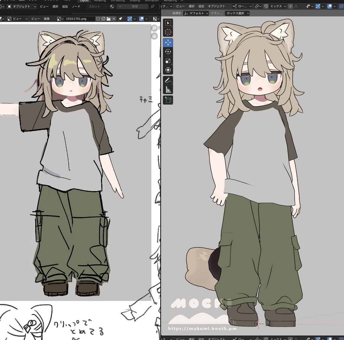Open the image browse dropdown beside 25021701.png
Viewport: 344px width, 340px height.
(x=60, y=19)
